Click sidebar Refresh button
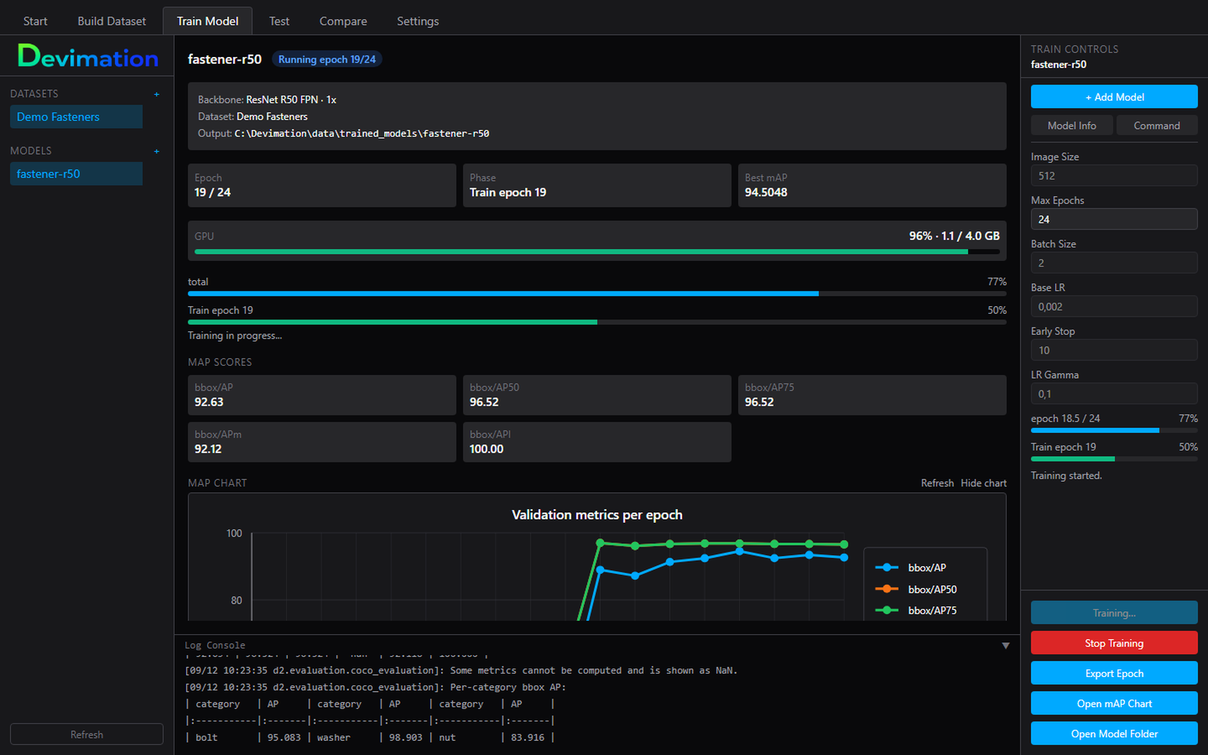Screen dimensions: 1208x755 point(86,735)
